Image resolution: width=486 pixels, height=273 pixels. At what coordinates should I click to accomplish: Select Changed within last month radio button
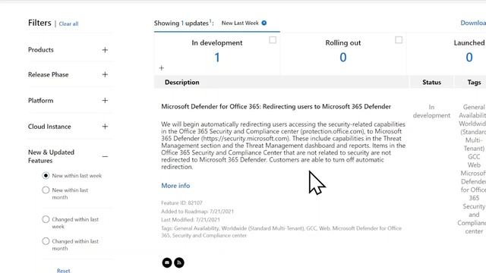(x=46, y=241)
